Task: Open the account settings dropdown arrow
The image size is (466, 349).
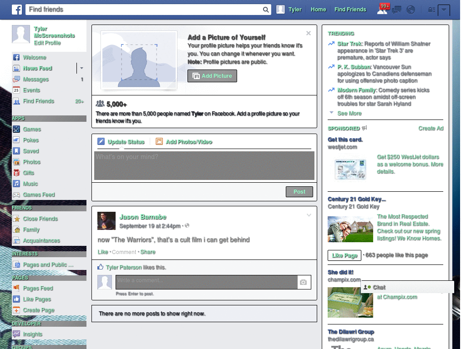Action: point(445,9)
